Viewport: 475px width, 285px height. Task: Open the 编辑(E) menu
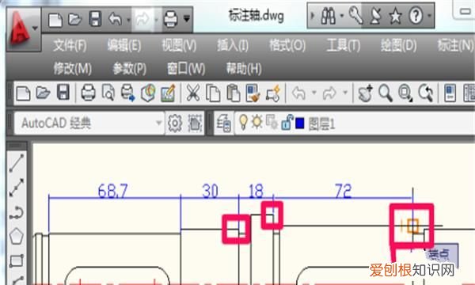[x=124, y=46]
